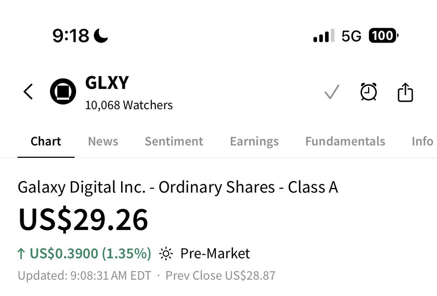Screen dimensions: 437x296
Task: Go to the Earnings tab
Action: 254,141
